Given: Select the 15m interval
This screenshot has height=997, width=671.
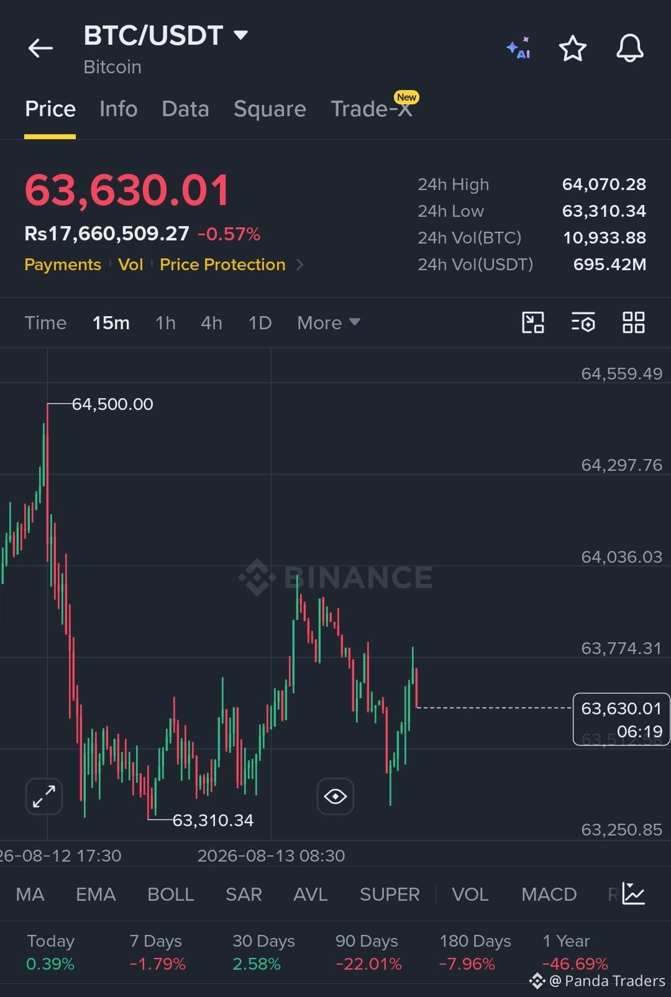Looking at the screenshot, I should pyautogui.click(x=111, y=323).
